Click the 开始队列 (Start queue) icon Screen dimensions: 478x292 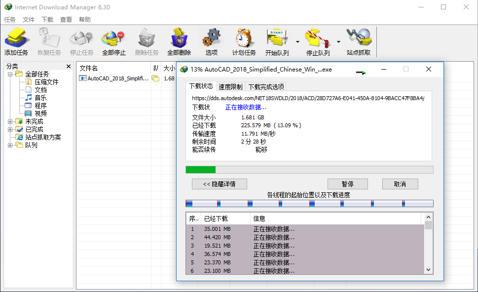tap(277, 42)
